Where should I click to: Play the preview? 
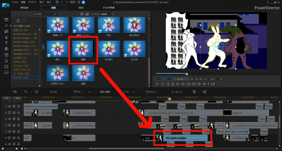pyautogui.click(x=157, y=84)
